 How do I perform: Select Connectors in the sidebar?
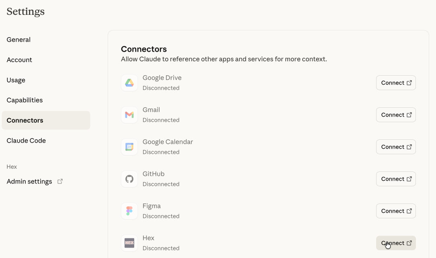[x=25, y=120]
